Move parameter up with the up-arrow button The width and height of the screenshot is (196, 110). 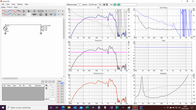tap(46, 85)
